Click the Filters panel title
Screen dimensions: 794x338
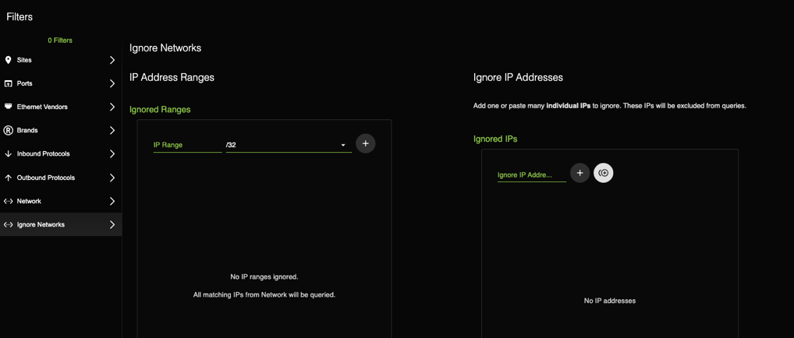(x=19, y=16)
